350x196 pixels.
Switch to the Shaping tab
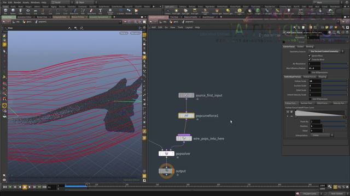point(322,77)
